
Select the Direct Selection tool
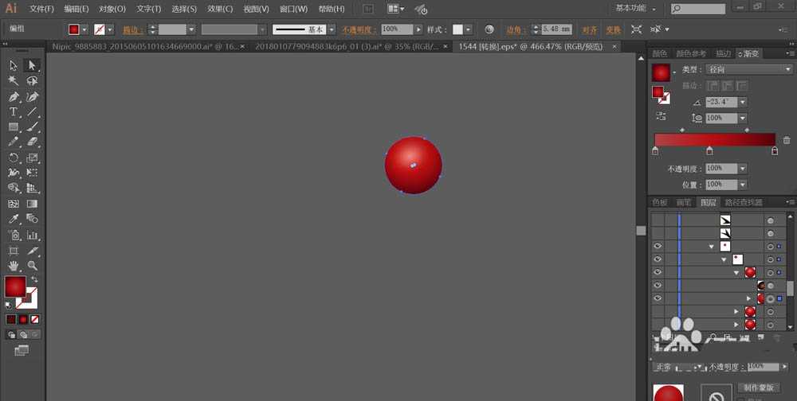(32, 65)
